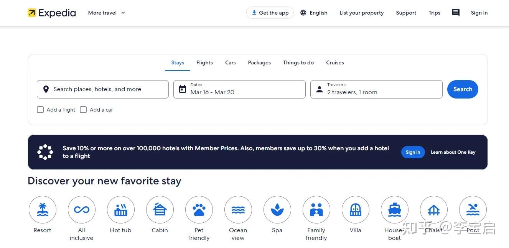Open the Travelers selector field
Viewport: 509px width, 248px height.
click(x=376, y=89)
